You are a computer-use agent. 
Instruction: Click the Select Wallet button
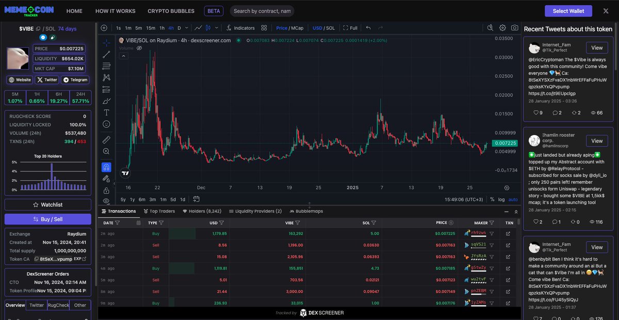568,11
